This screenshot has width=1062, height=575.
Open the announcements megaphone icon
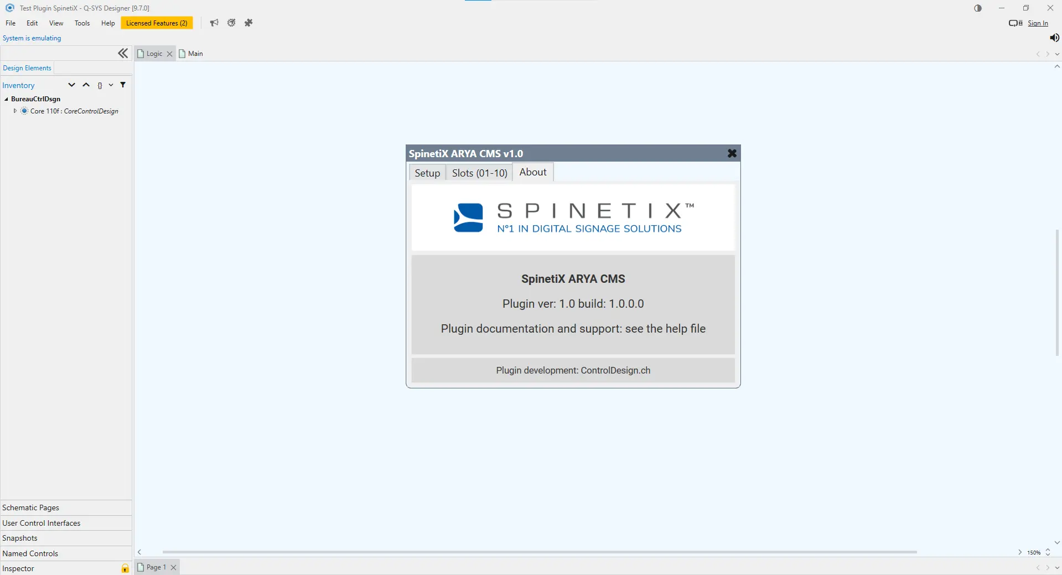point(214,23)
